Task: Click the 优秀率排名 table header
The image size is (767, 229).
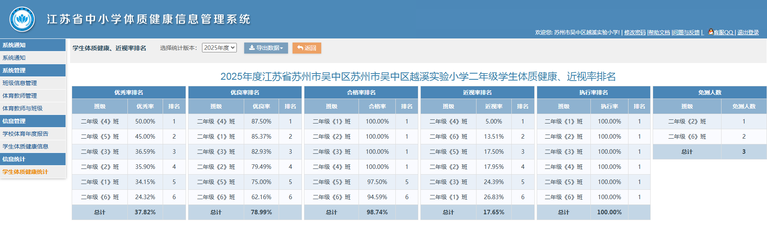Action: pos(129,92)
